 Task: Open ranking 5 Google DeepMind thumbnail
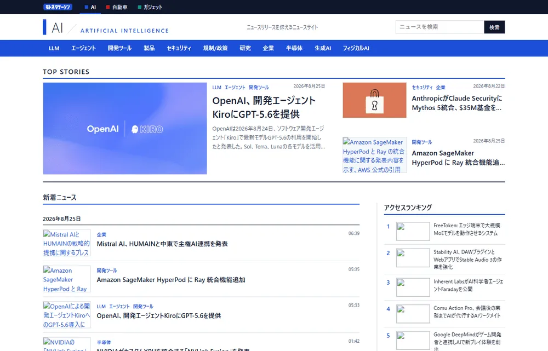pos(413,340)
